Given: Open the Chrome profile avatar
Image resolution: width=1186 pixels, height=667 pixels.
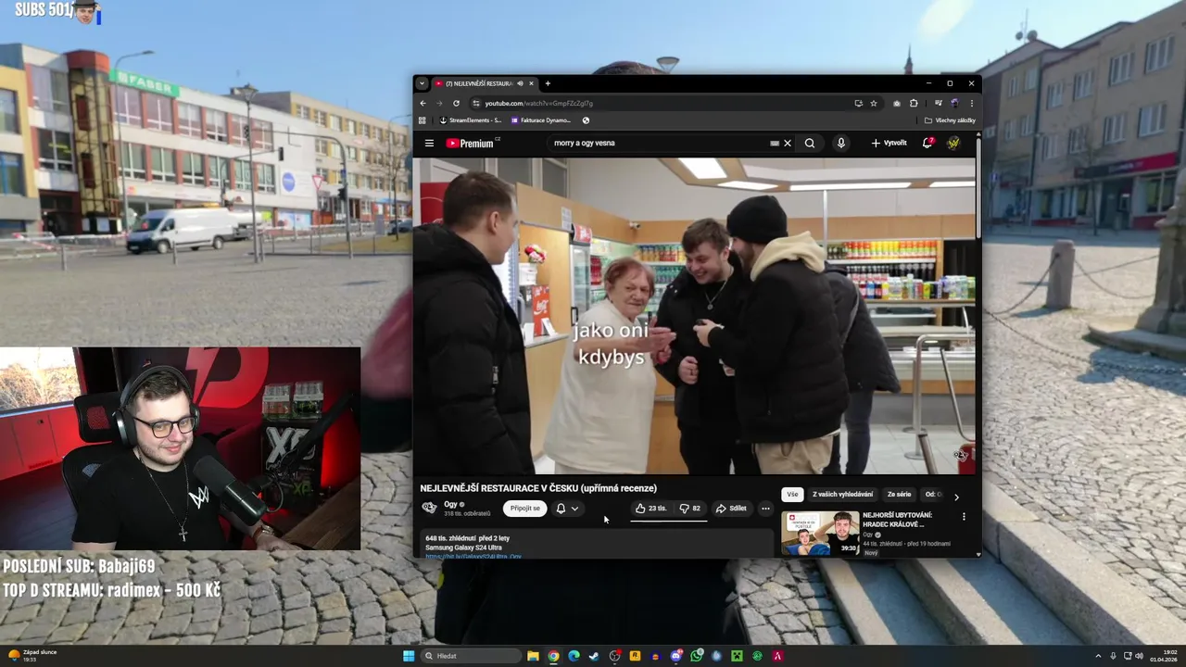Looking at the screenshot, I should tap(954, 104).
